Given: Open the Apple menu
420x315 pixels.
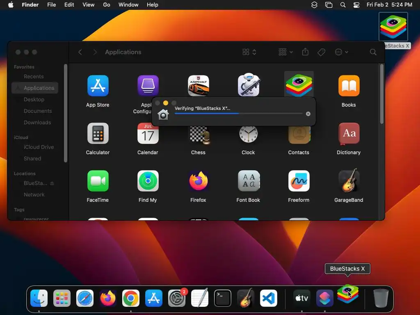Looking at the screenshot, I should pyautogui.click(x=11, y=5).
